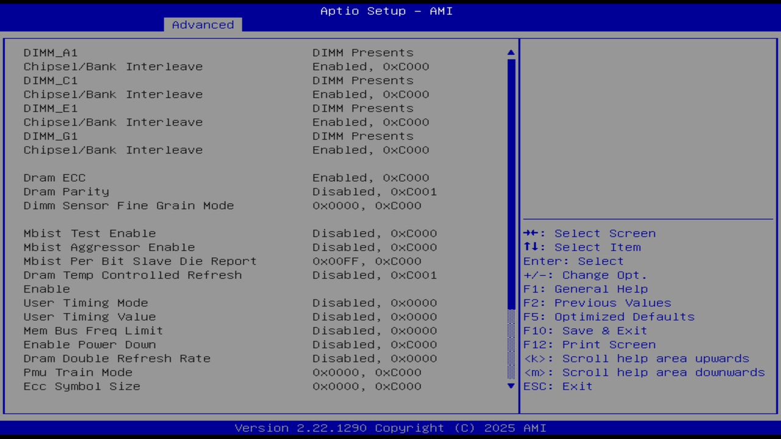The width and height of the screenshot is (781, 439).
Task: Click the scrollbar down arrow
Action: 510,386
